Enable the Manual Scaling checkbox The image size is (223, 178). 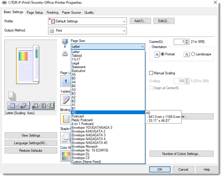(x=151, y=73)
